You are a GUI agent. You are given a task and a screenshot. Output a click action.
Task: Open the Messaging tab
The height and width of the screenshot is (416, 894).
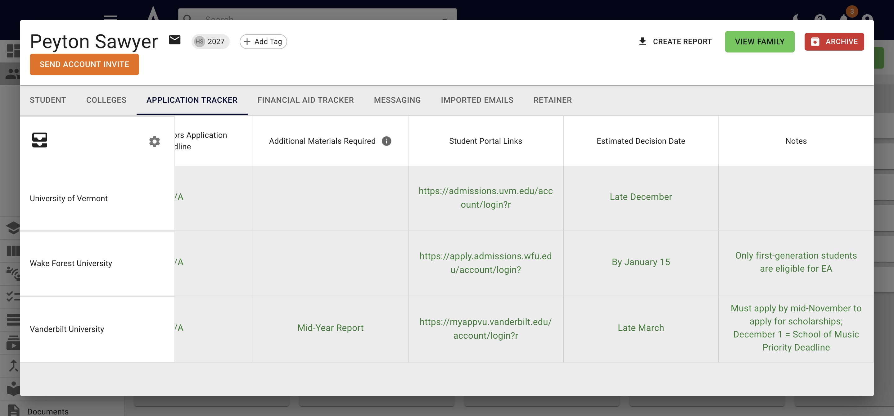(397, 100)
